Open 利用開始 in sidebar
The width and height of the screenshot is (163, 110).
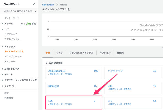coord(9,98)
